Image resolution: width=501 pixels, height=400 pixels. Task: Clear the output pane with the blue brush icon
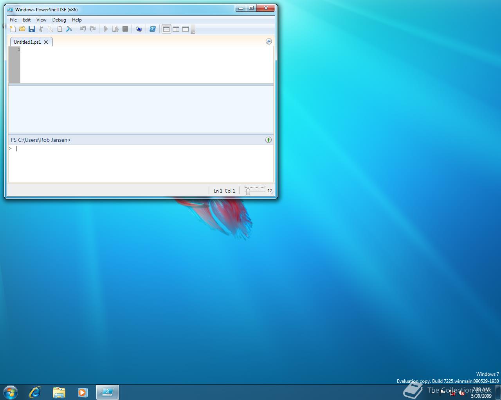point(69,29)
